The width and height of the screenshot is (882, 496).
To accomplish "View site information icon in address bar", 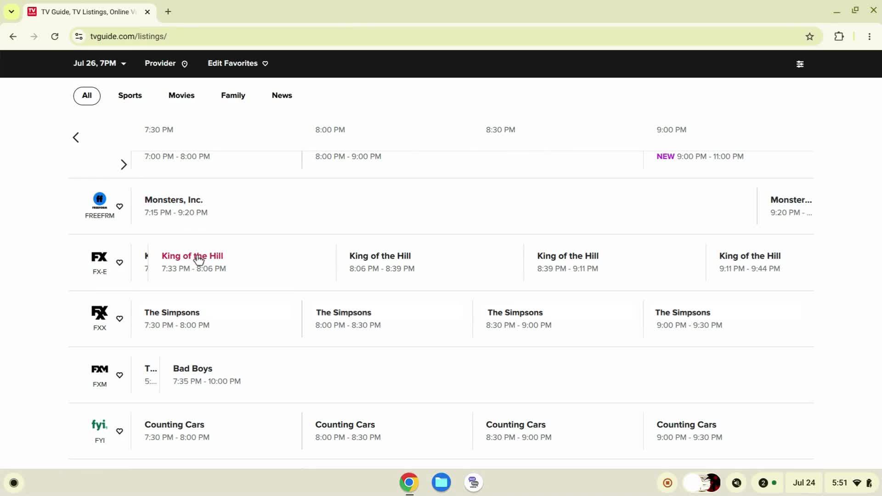I will [79, 36].
